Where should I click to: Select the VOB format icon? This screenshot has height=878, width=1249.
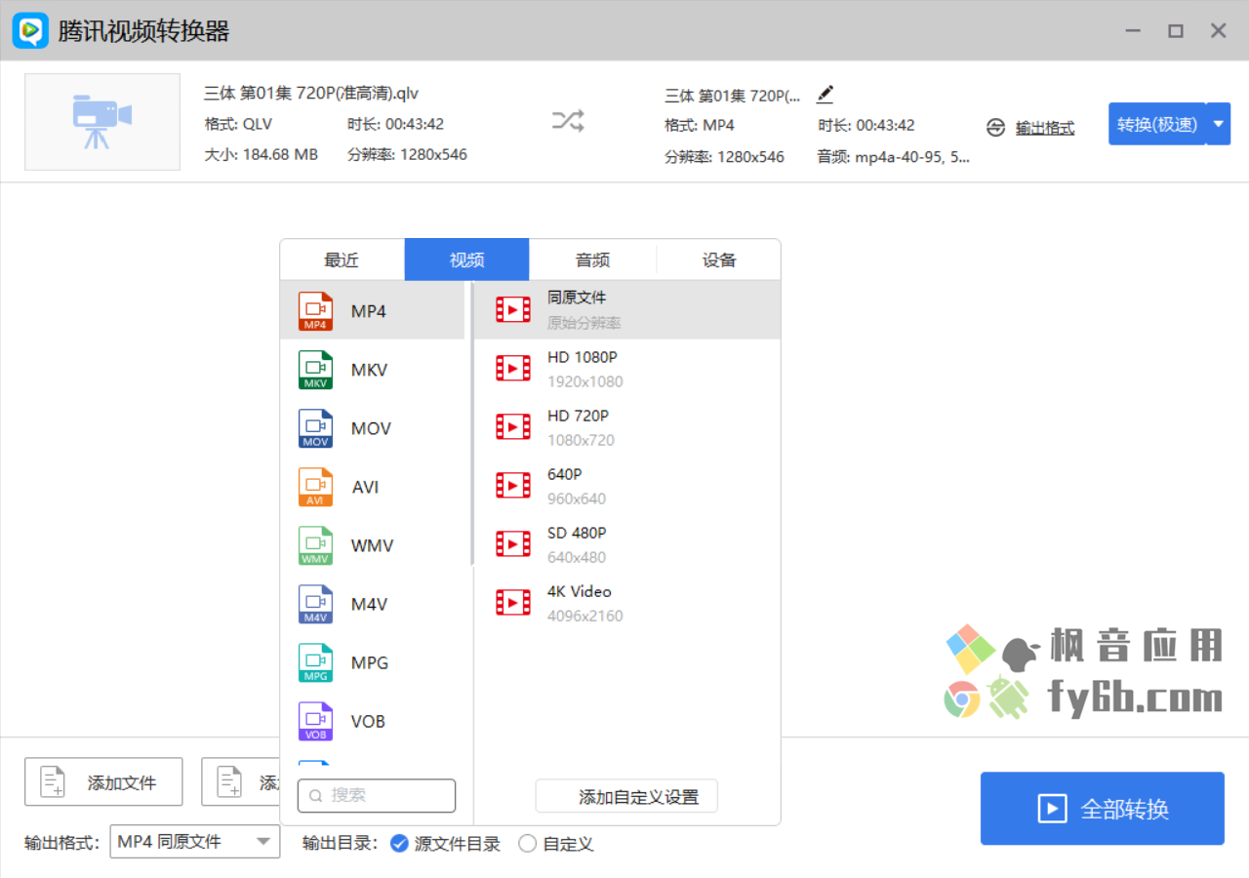point(315,721)
